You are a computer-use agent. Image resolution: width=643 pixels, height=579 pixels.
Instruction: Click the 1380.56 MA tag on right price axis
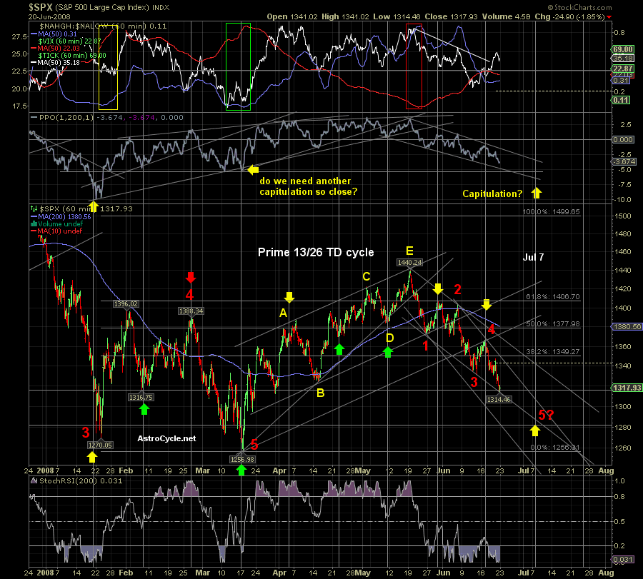pos(627,327)
